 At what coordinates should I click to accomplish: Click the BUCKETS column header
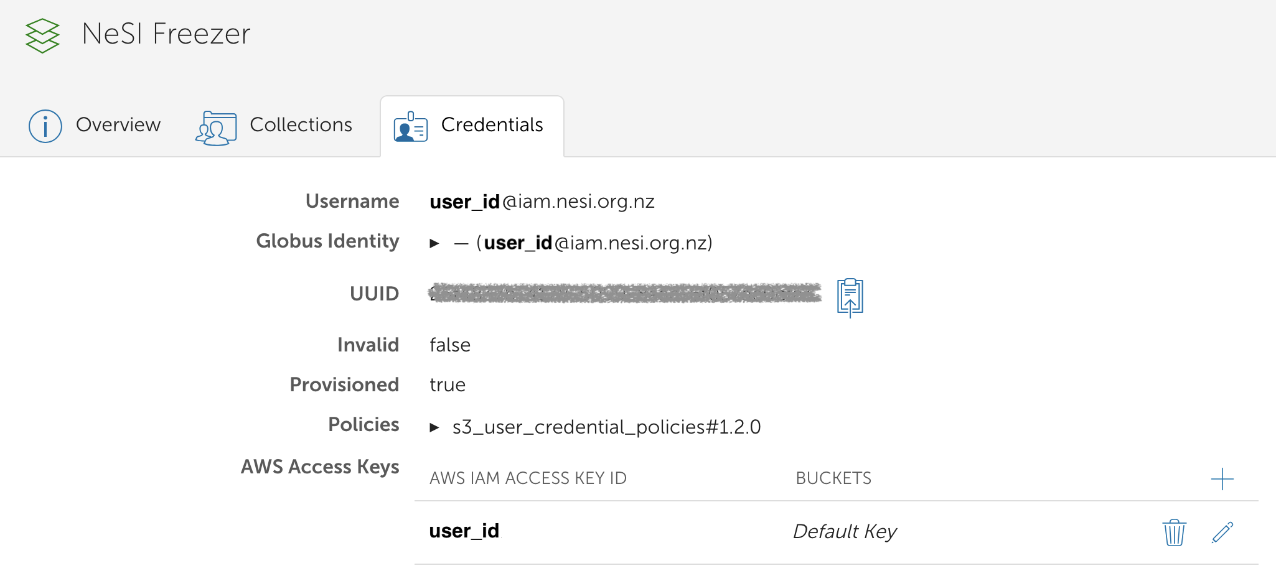coord(833,478)
